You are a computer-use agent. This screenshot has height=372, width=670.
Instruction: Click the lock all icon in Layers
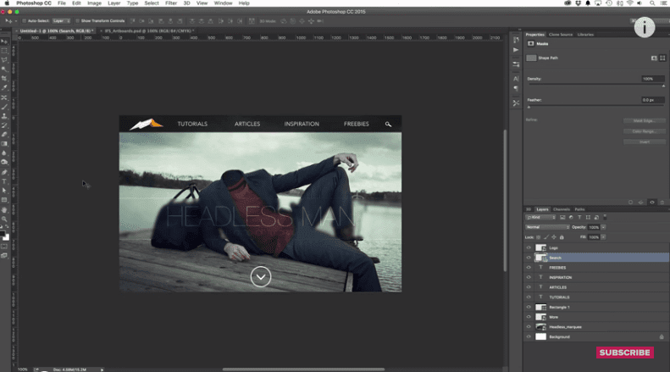pos(562,237)
